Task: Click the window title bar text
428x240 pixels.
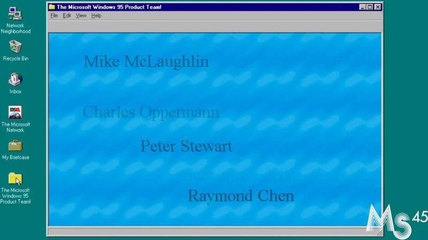Action: pyautogui.click(x=109, y=7)
